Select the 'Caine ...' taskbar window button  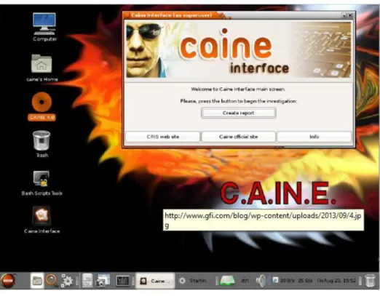[155, 281]
